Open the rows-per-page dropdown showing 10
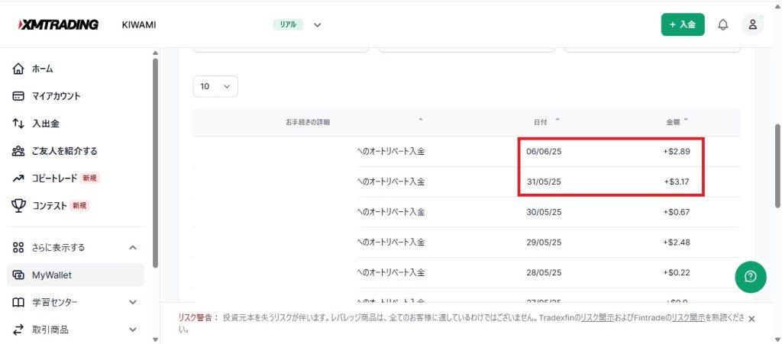The image size is (782, 344). click(x=215, y=86)
